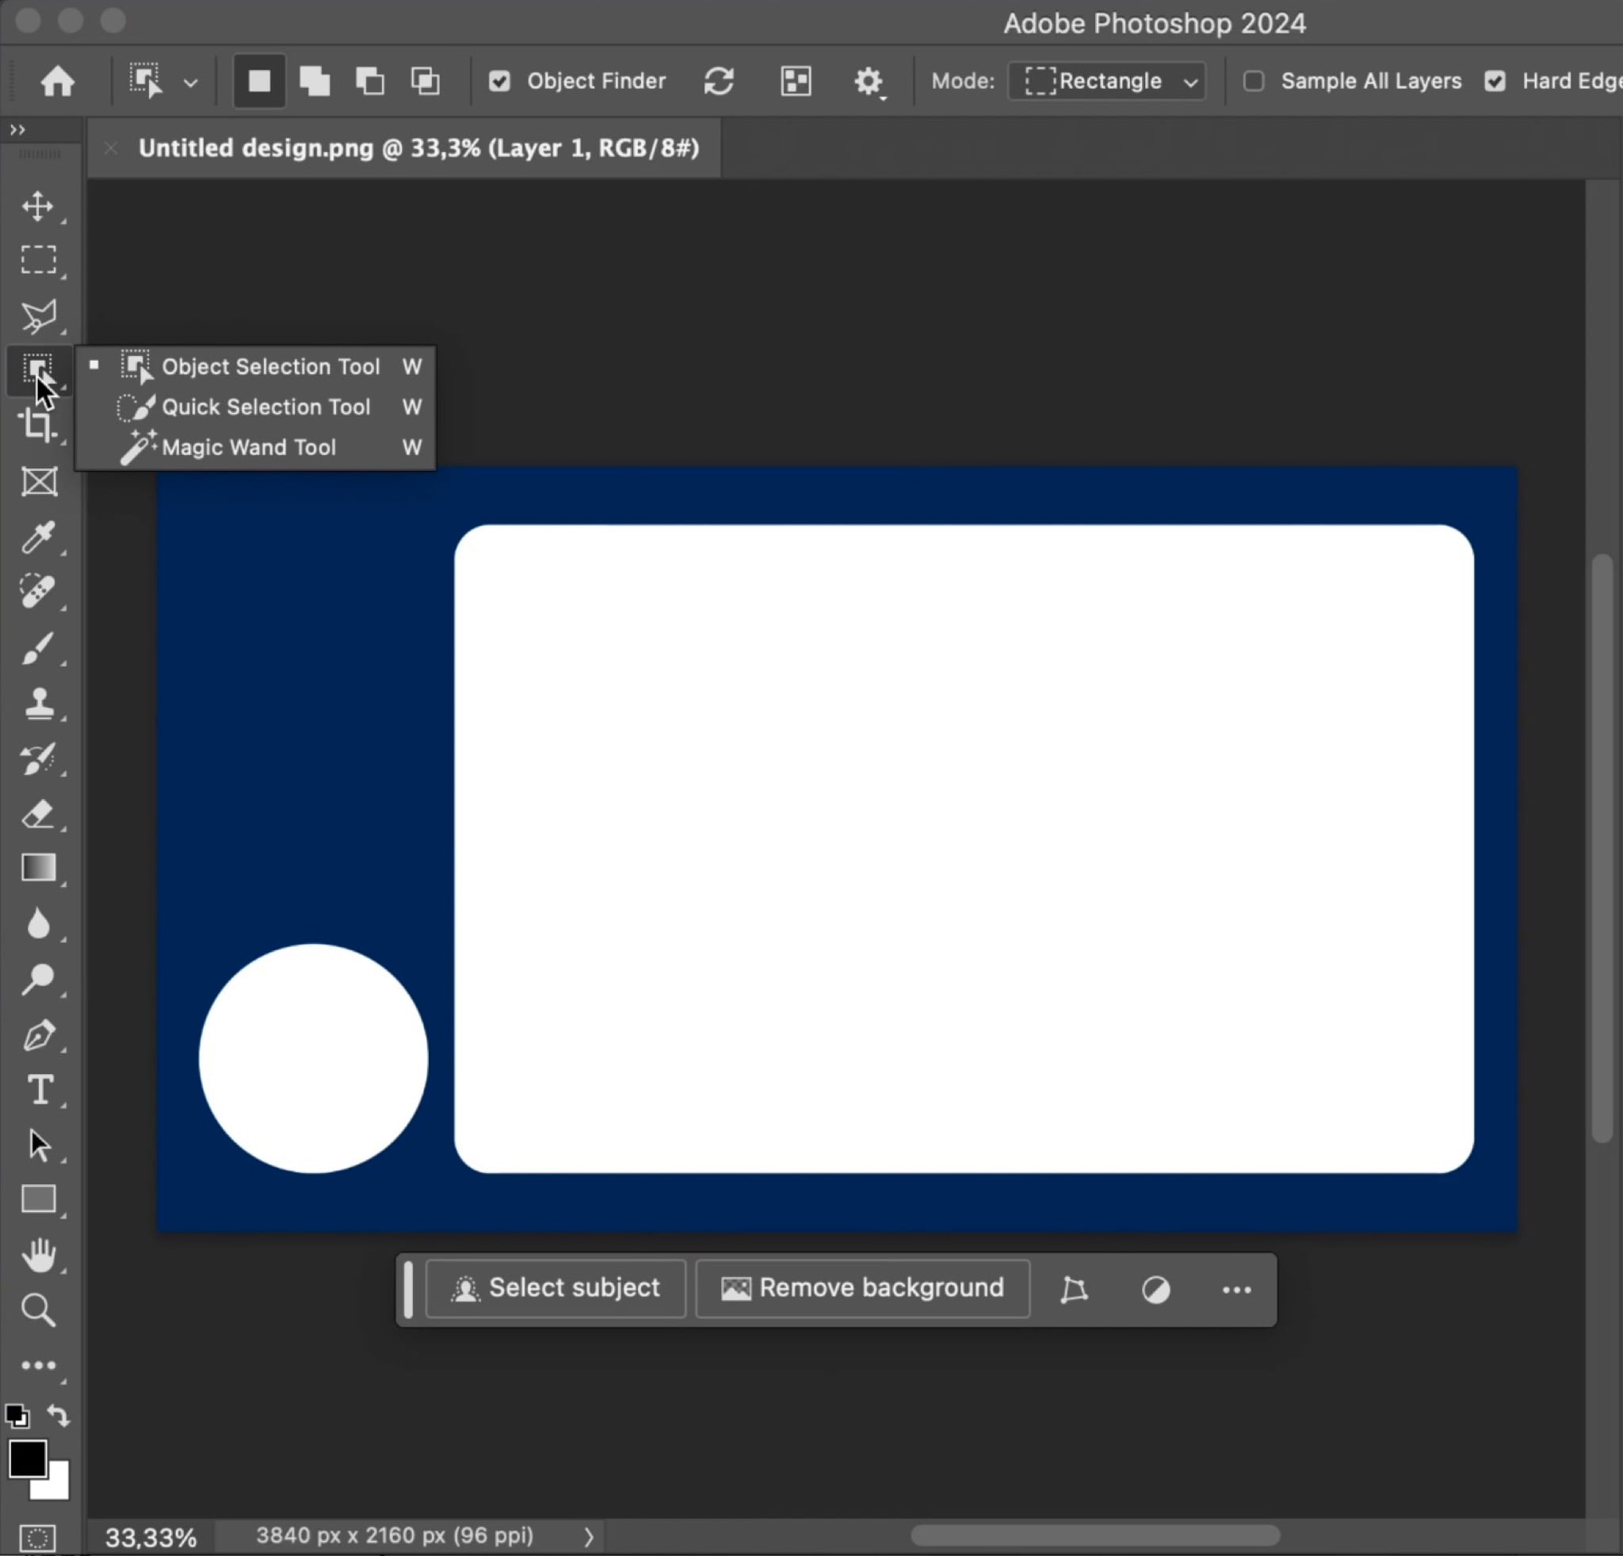This screenshot has height=1556, width=1623.
Task: Select the Eyedropper tool
Action: [x=38, y=537]
